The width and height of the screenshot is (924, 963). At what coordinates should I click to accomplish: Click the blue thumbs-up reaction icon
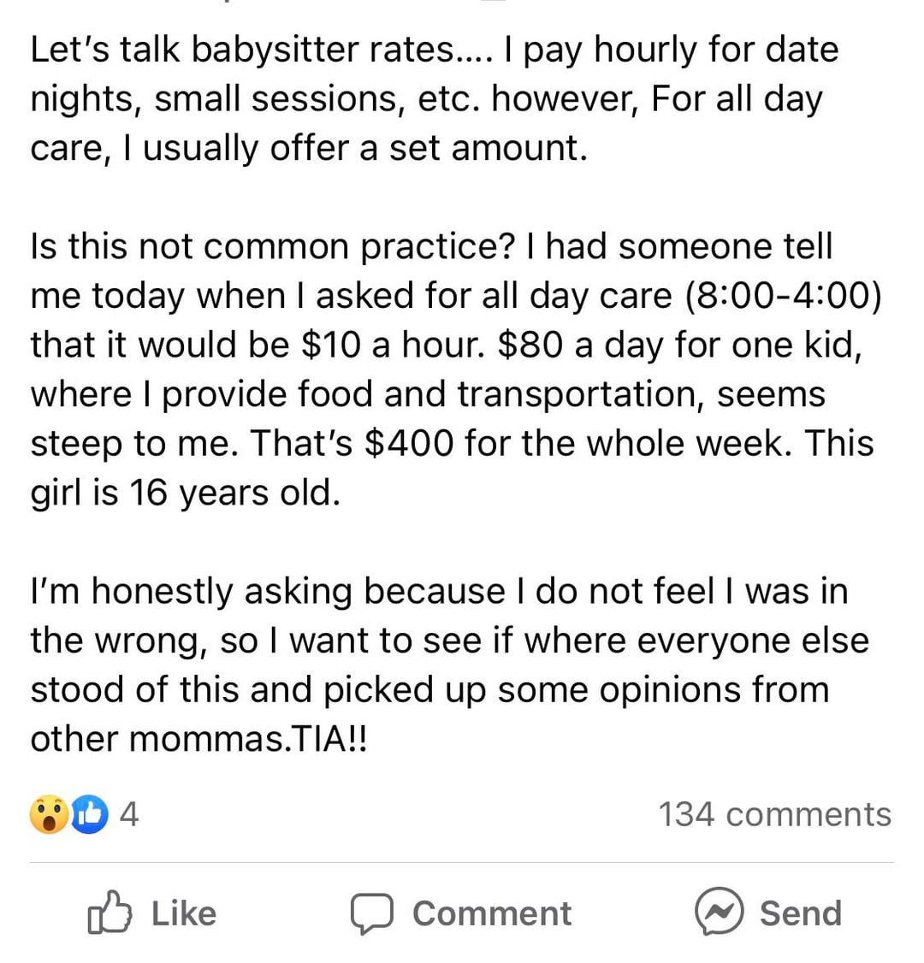click(90, 814)
